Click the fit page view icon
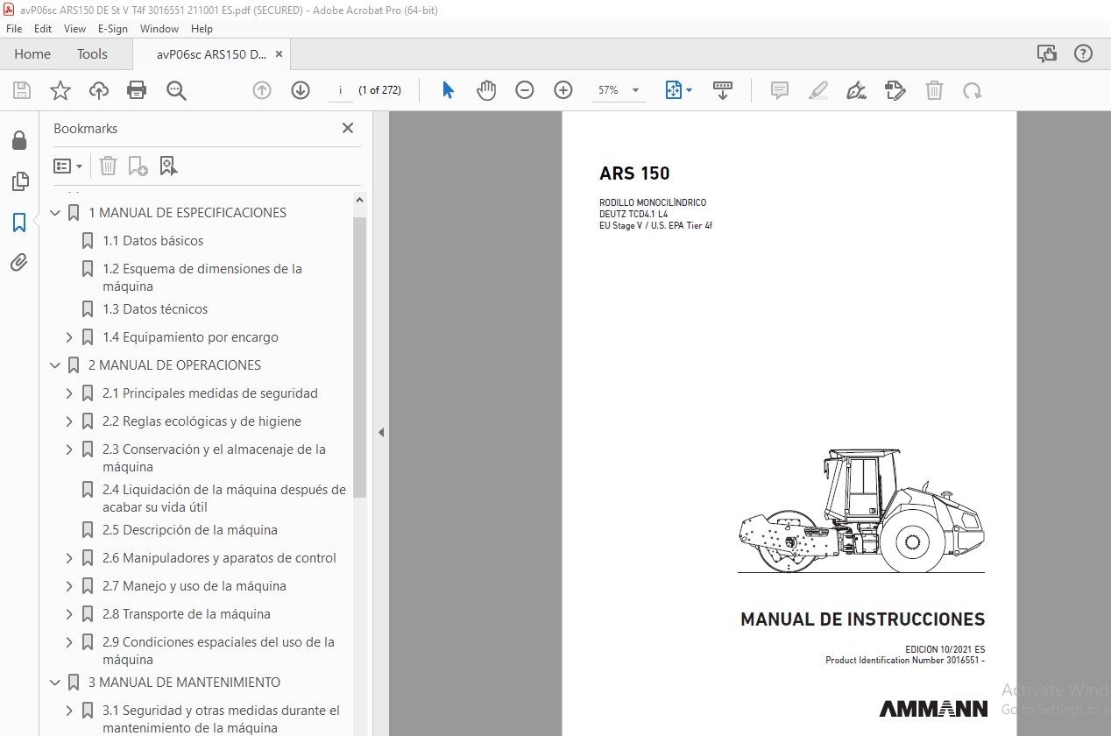The height and width of the screenshot is (736, 1111). click(673, 90)
